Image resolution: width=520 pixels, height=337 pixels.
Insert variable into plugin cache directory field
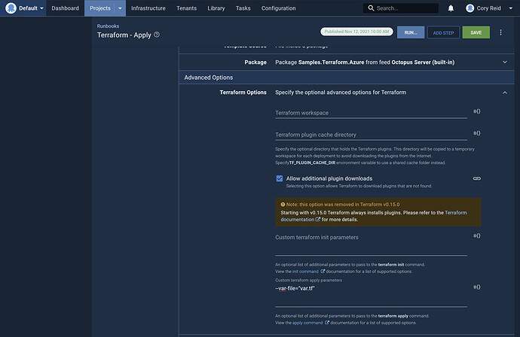(476, 133)
